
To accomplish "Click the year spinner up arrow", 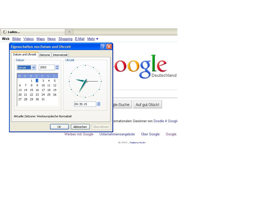I will 57,66.
